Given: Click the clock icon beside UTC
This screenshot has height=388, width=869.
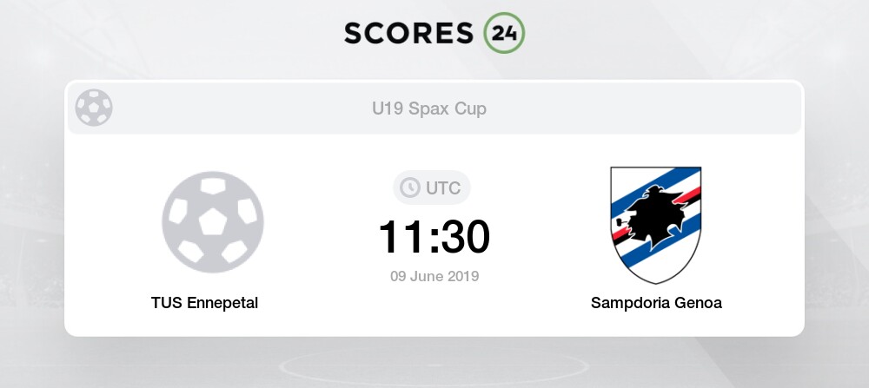Looking at the screenshot, I should (410, 188).
